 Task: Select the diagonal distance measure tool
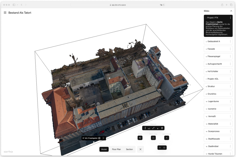153,128
